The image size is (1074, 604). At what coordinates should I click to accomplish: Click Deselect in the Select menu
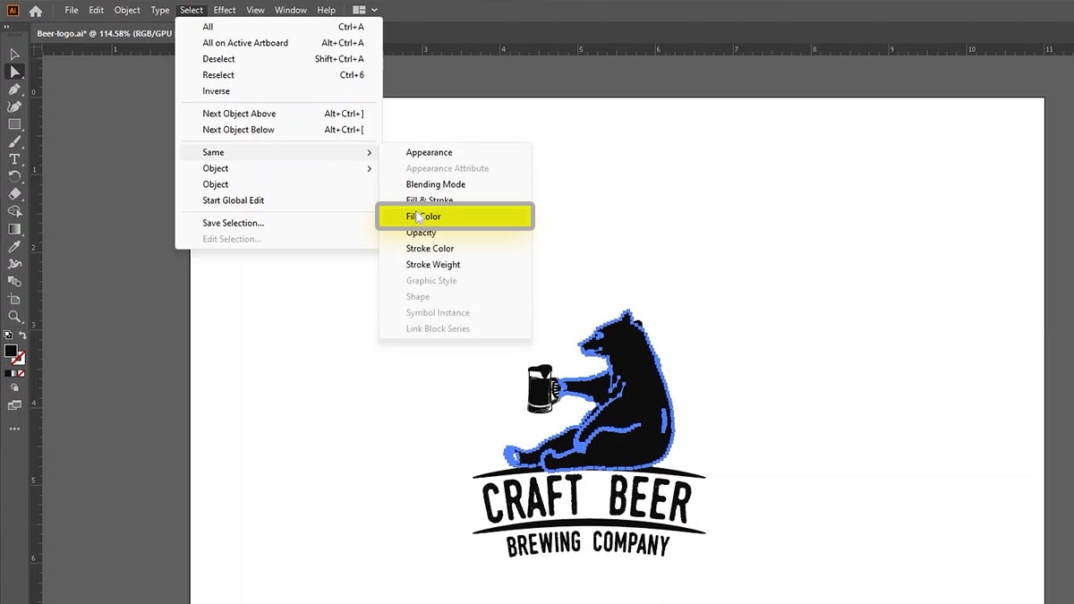coord(217,58)
